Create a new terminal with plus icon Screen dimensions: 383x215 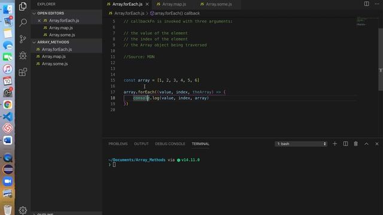pos(335,144)
